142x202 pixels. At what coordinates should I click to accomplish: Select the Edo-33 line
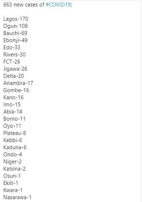12,47
